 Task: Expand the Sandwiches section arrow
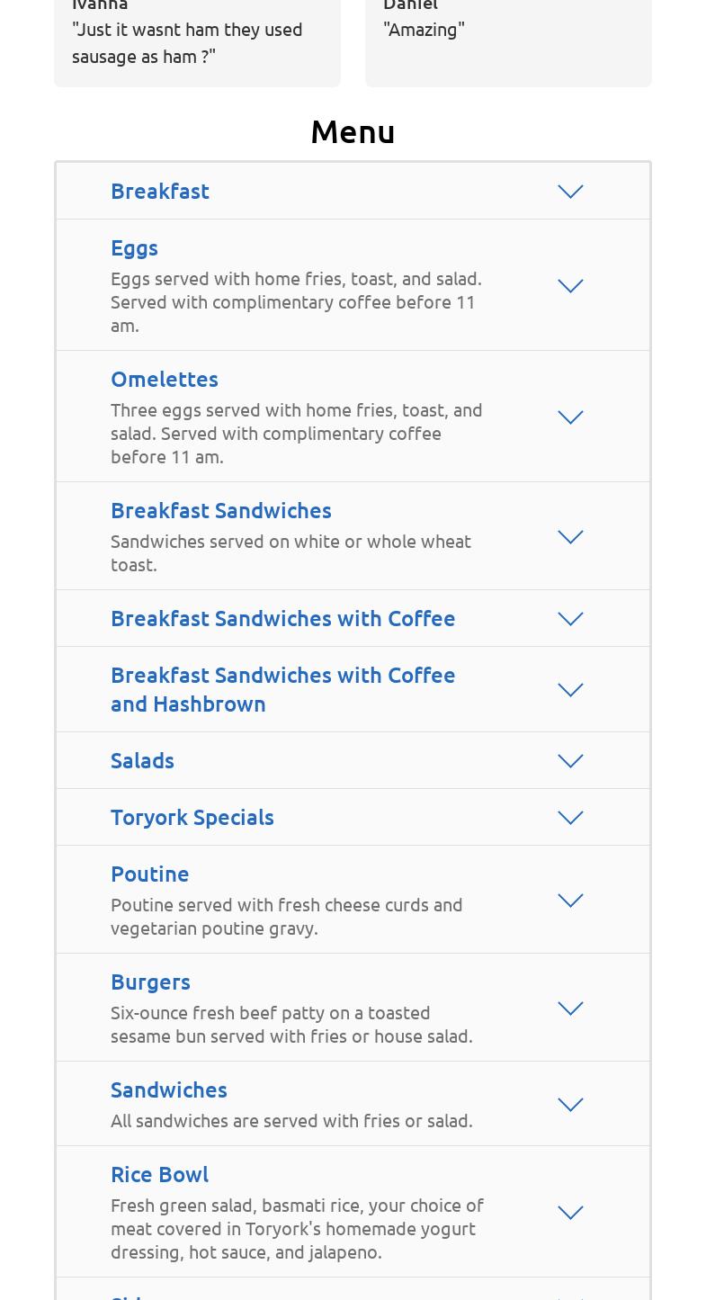(570, 1105)
